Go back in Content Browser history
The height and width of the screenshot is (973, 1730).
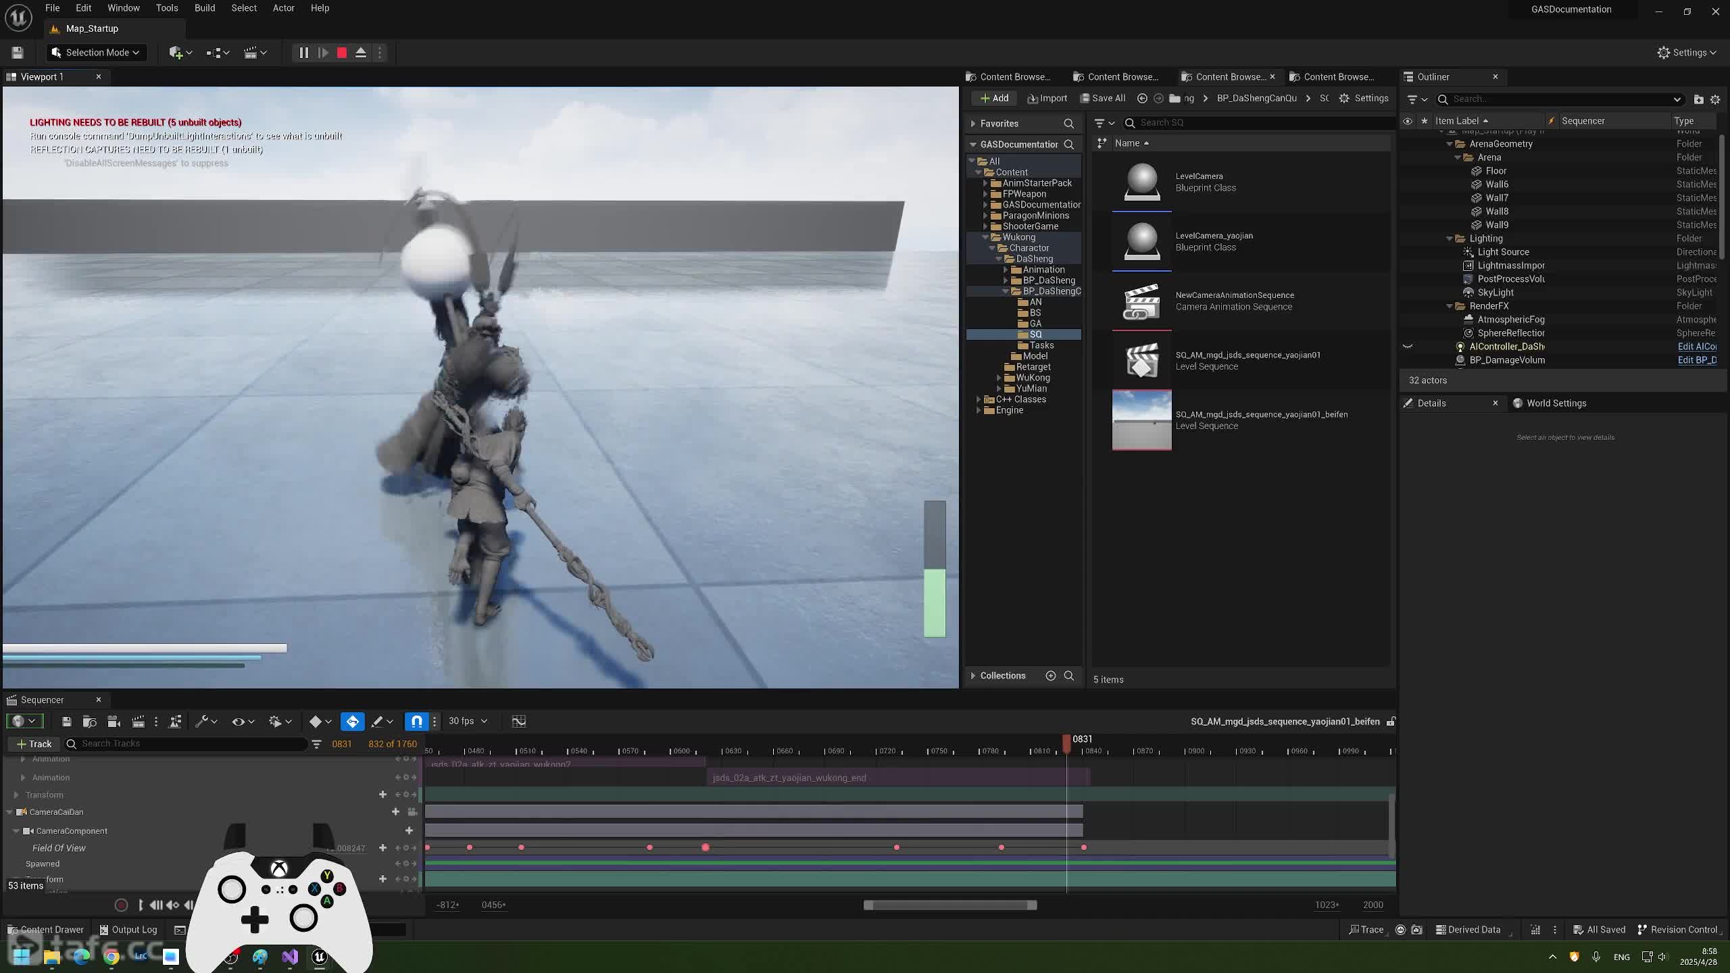(x=1142, y=99)
